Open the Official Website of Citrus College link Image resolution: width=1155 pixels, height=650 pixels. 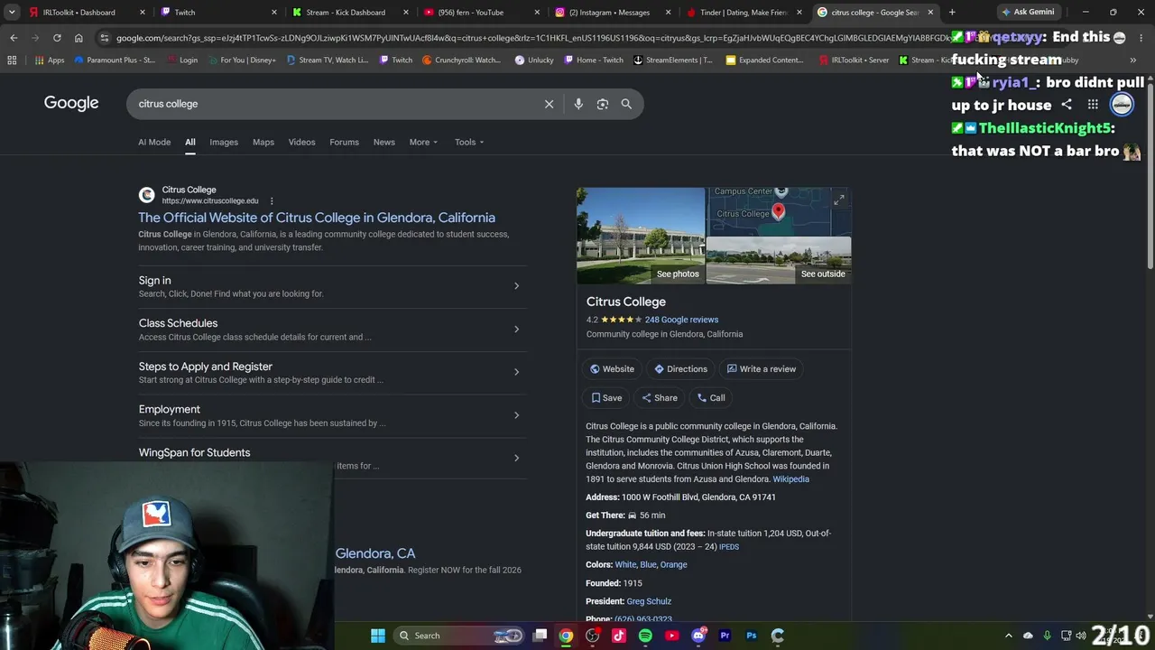[x=317, y=218]
